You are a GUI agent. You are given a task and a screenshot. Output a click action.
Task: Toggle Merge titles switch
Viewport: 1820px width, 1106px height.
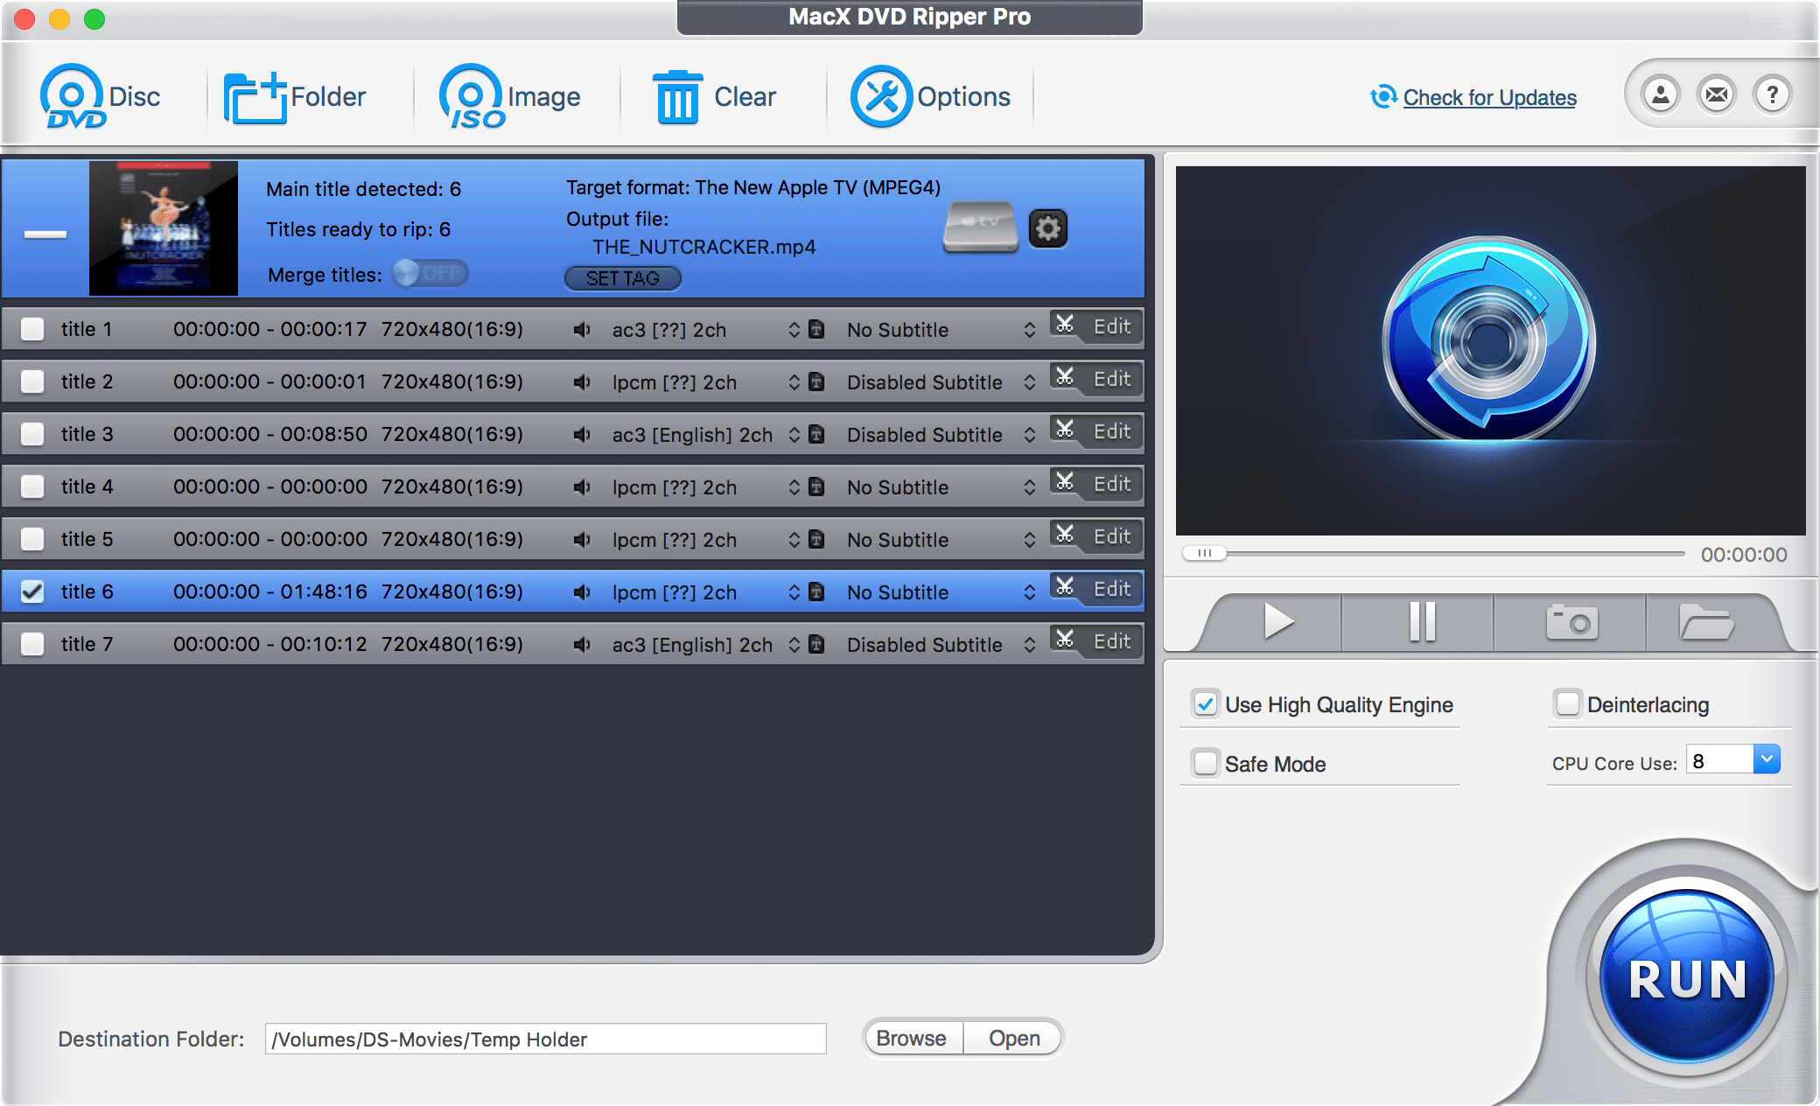(428, 274)
